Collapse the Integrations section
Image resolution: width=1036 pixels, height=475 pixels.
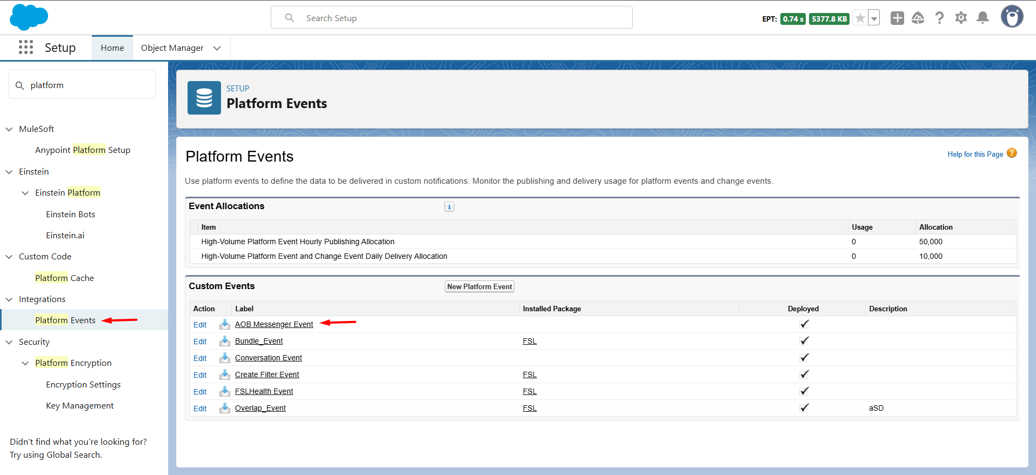coord(9,299)
